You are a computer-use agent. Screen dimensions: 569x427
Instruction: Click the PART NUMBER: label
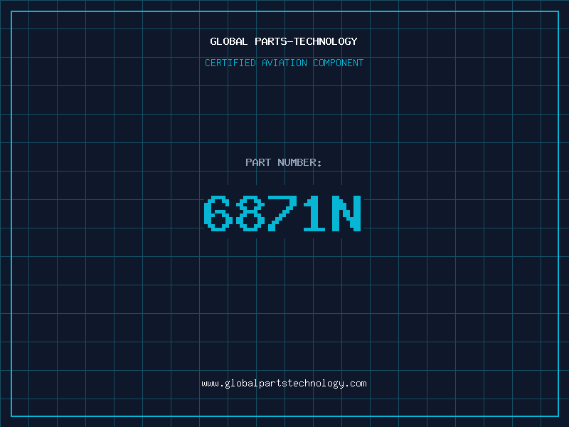tap(284, 162)
